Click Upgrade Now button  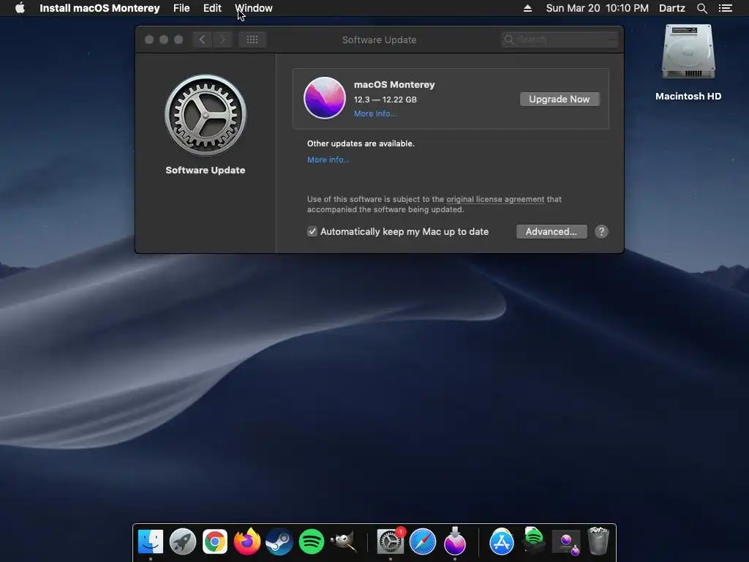tap(560, 99)
